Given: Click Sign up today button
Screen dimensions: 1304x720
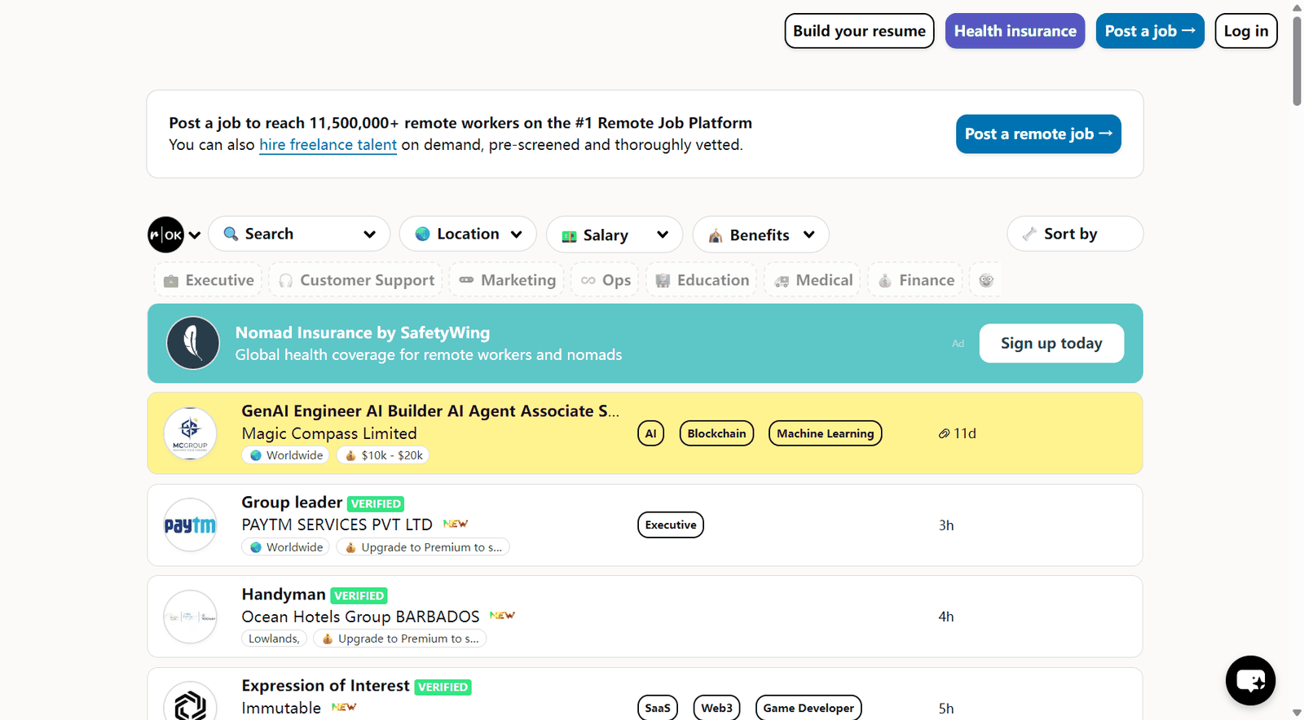Looking at the screenshot, I should coord(1051,344).
